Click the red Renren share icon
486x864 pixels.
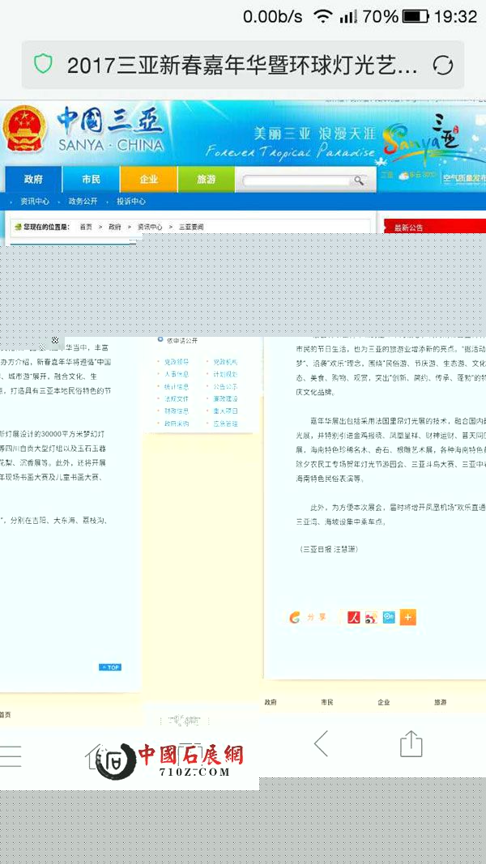(x=353, y=618)
